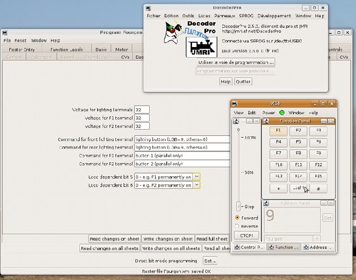
Task: Click the throttle speed slider handle
Action: pos(238,206)
